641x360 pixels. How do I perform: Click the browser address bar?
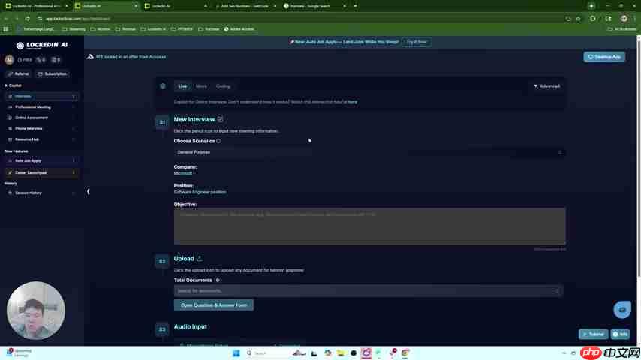tap(300, 19)
